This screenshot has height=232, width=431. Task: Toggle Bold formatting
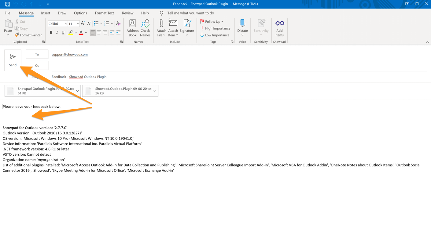point(51,32)
